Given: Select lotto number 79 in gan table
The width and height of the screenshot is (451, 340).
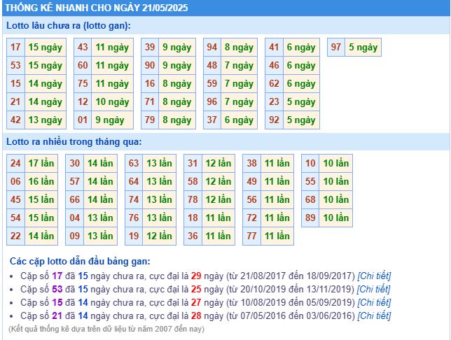Looking at the screenshot, I should pos(150,120).
